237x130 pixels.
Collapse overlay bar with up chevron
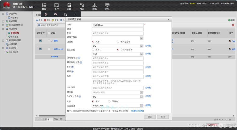point(75,14)
